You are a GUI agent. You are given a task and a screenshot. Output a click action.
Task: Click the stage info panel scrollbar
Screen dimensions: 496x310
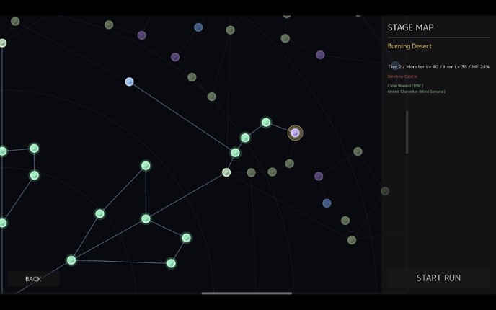tap(407, 132)
